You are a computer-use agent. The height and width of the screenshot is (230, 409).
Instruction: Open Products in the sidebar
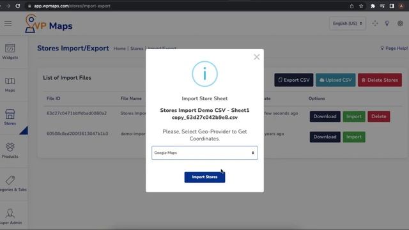[x=10, y=151]
